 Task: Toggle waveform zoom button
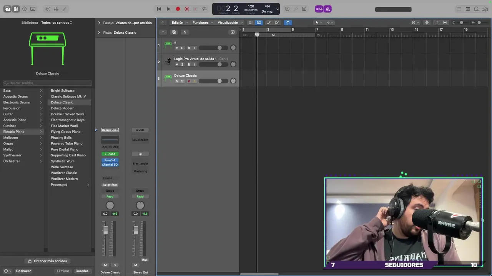point(427,23)
